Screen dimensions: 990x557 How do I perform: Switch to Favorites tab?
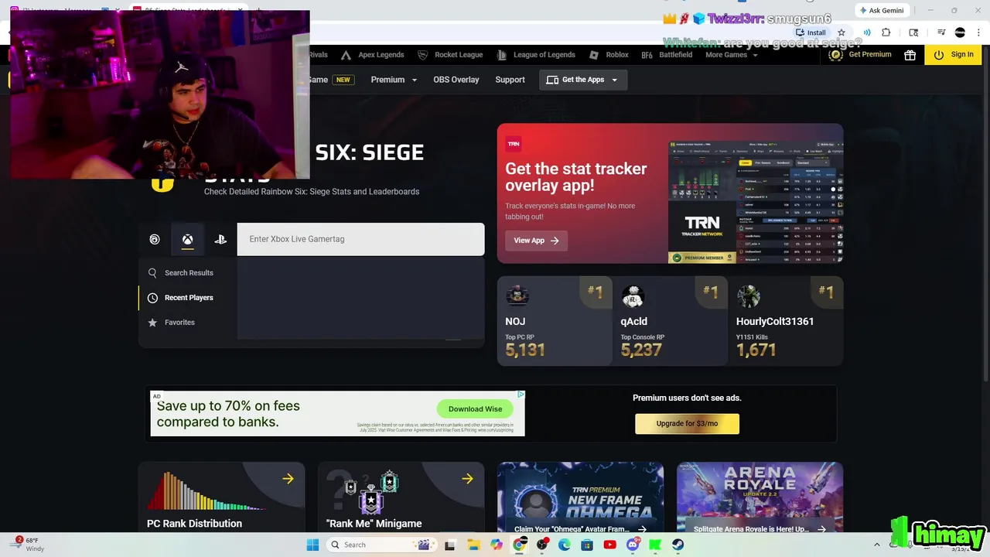coord(188,323)
